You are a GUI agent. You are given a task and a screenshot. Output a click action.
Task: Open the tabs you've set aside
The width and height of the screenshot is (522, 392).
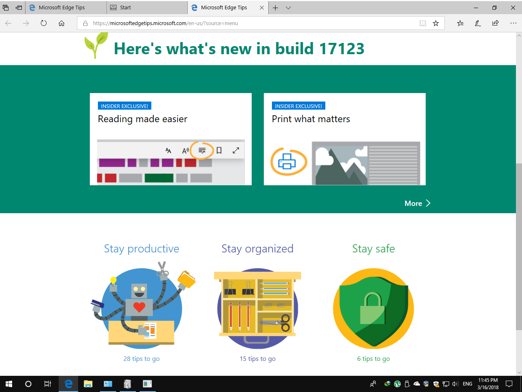(x=6, y=8)
